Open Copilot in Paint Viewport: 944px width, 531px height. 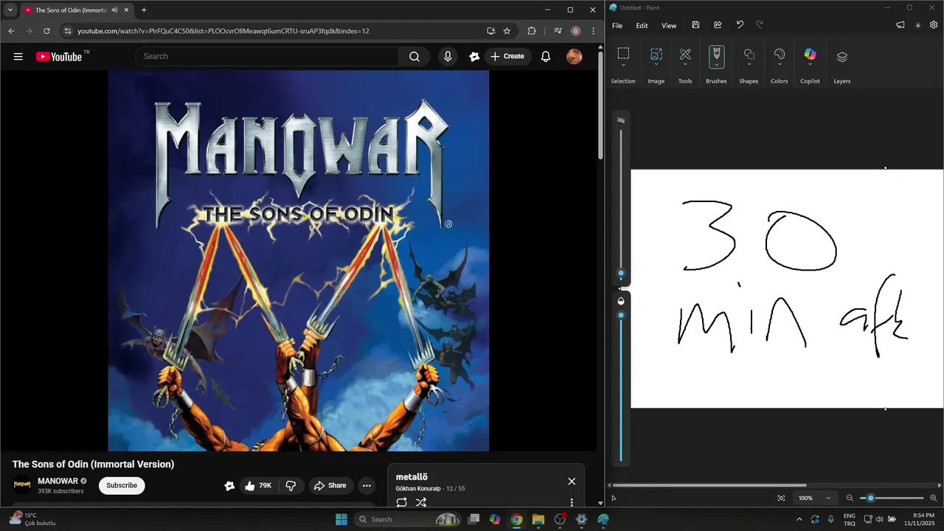point(810,54)
